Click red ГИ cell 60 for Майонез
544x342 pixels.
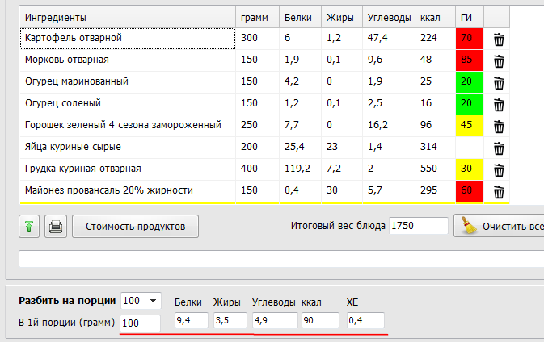point(470,191)
